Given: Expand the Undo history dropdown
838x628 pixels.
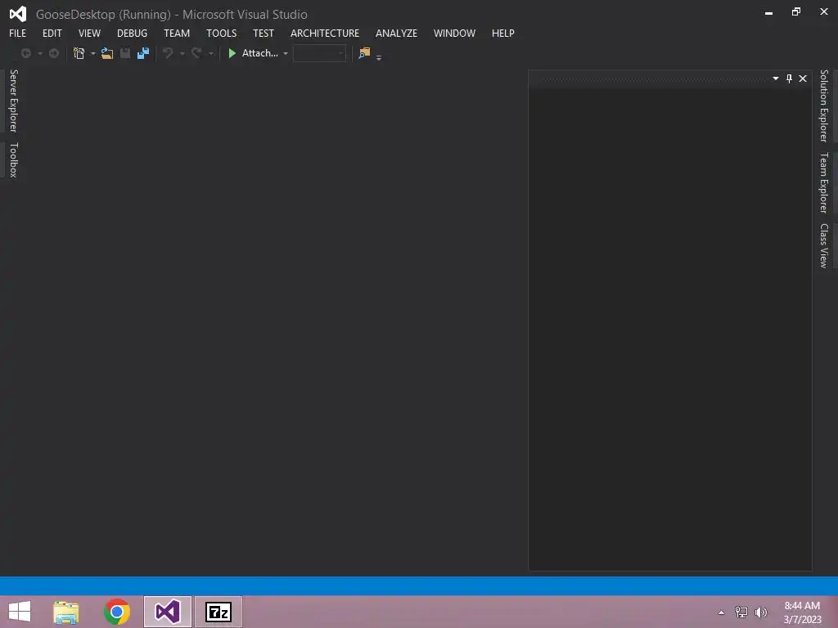Looking at the screenshot, I should click(x=182, y=53).
